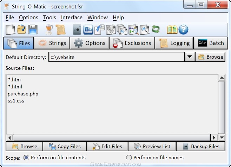Click the Default Directory input field
Image resolution: width=231 pixels, height=167 pixels.
coord(117,57)
